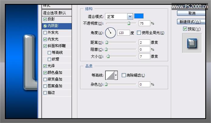Open the 等高线 contour picker arrow
The width and height of the screenshot is (211, 123).
click(x=116, y=75)
